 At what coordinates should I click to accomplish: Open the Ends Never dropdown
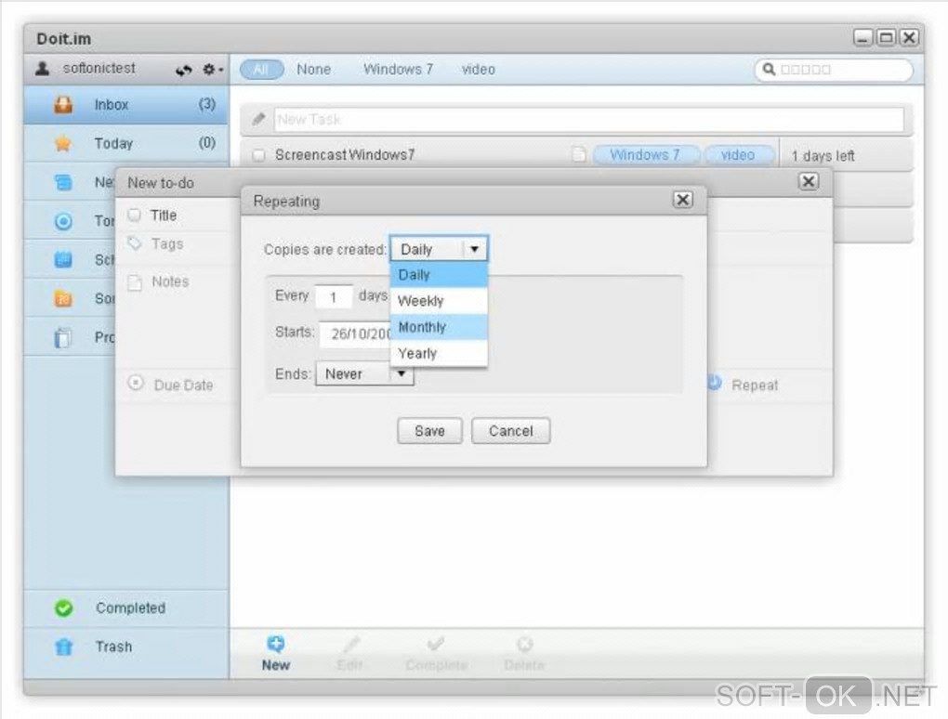click(364, 374)
